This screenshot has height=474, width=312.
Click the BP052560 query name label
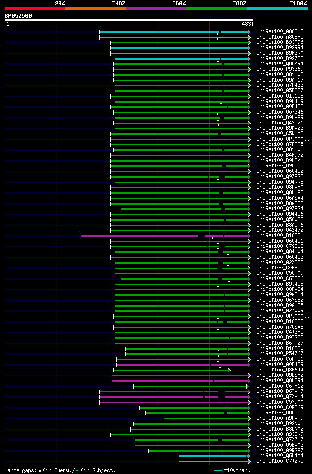(18, 16)
